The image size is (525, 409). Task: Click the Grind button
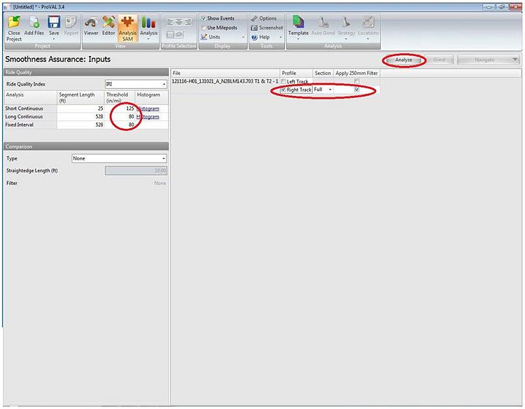tap(439, 60)
